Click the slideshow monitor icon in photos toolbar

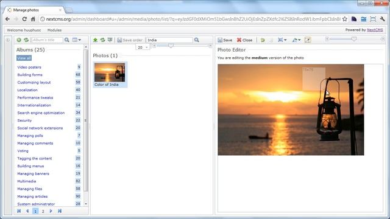click(x=110, y=40)
